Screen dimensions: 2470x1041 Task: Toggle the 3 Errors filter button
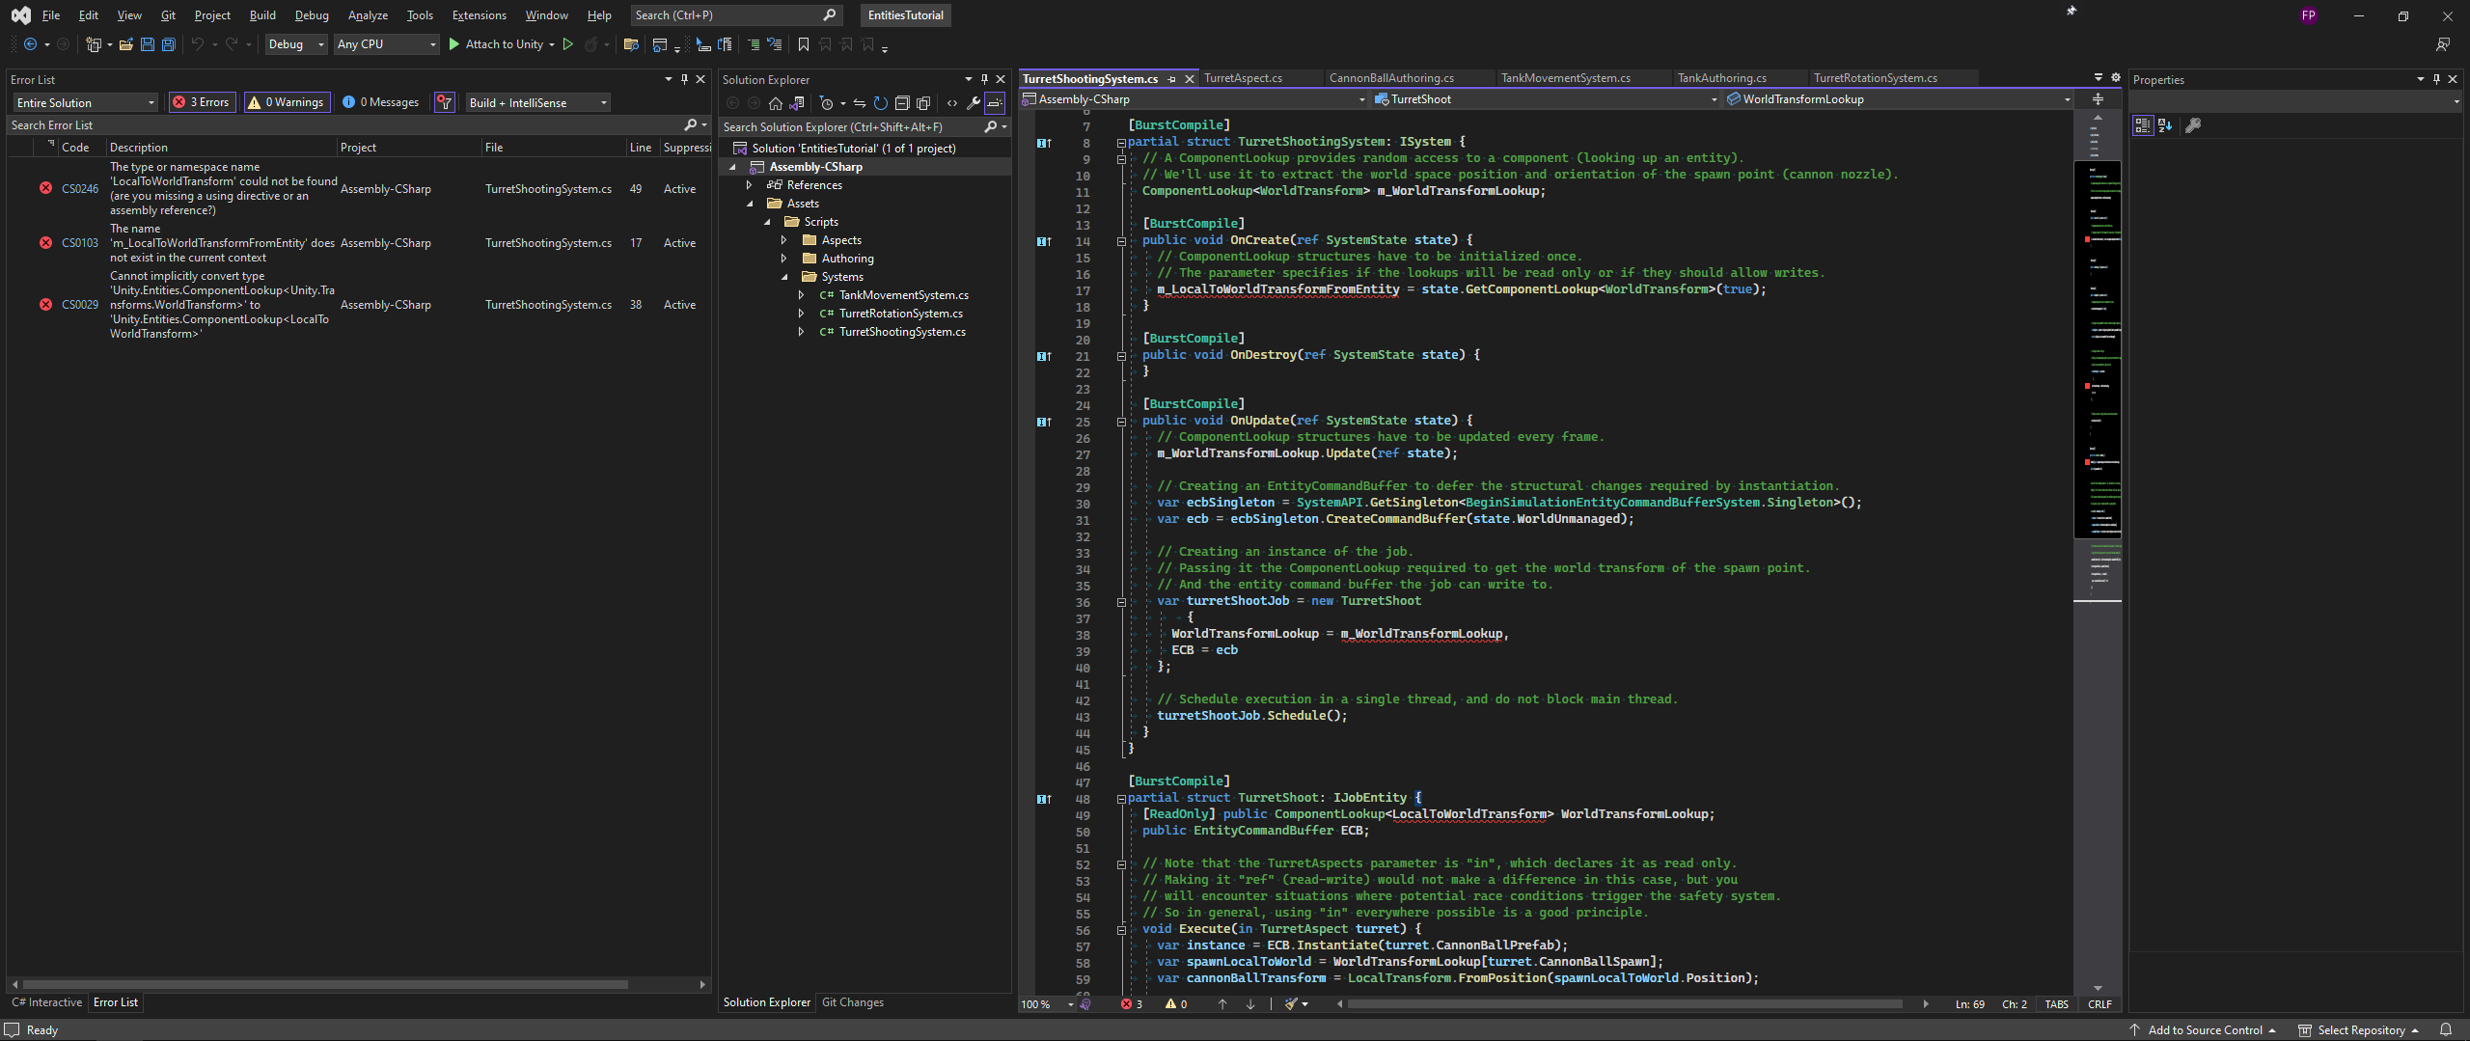click(x=203, y=102)
